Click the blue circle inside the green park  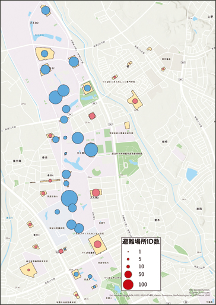point(87,88)
